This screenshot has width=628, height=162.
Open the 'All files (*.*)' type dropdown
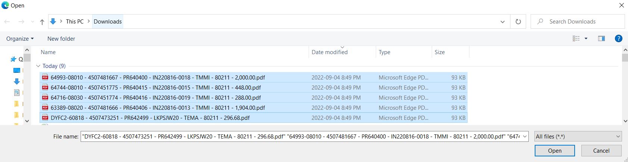[x=578, y=137]
